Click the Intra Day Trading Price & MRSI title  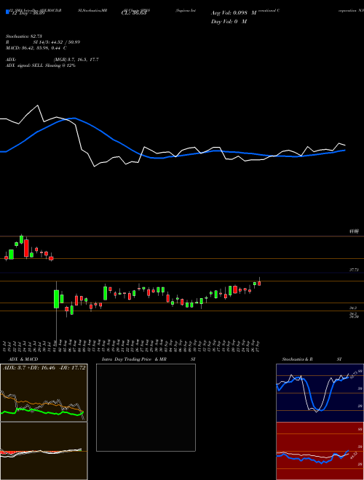tap(149, 359)
